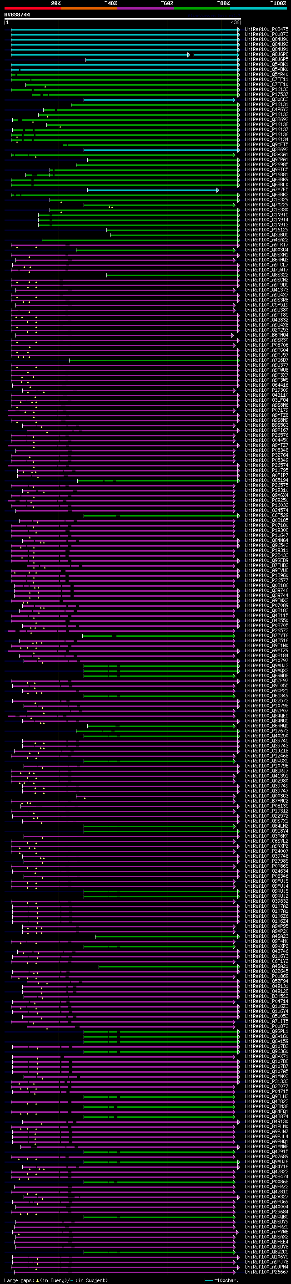Click the cyan alignment bar for UniRef100_P08475
291x1284 pixels.
pos(125,30)
